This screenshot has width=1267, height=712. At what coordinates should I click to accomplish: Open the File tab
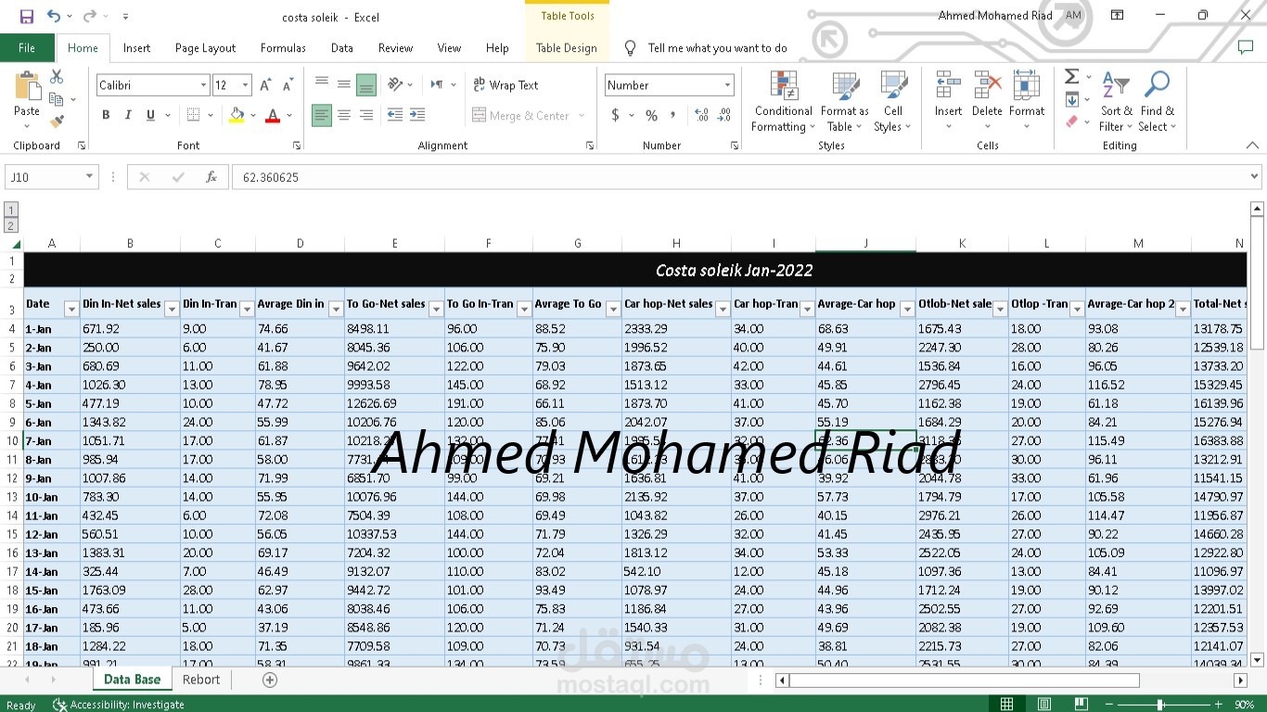click(x=27, y=48)
